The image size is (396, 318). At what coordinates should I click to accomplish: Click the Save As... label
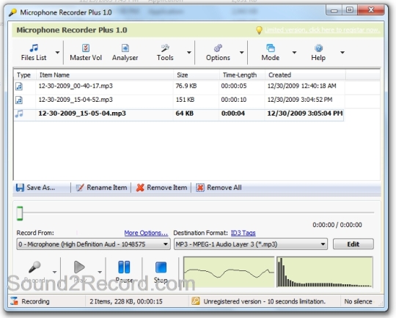[x=41, y=188]
